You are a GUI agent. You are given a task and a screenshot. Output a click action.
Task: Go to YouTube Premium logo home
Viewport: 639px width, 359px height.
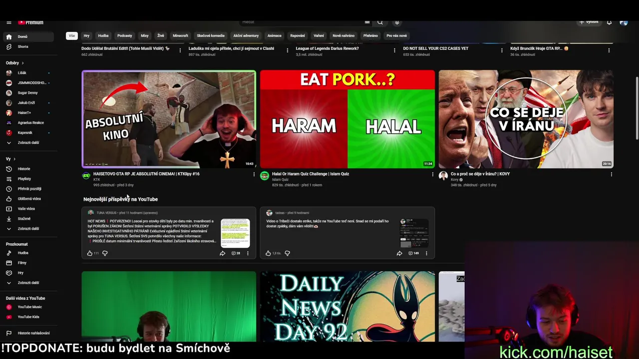[x=31, y=22]
